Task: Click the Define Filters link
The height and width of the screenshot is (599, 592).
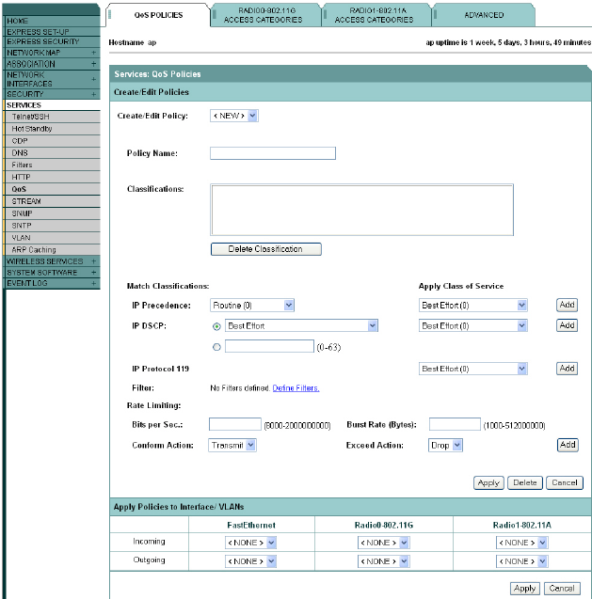Action: tap(296, 387)
